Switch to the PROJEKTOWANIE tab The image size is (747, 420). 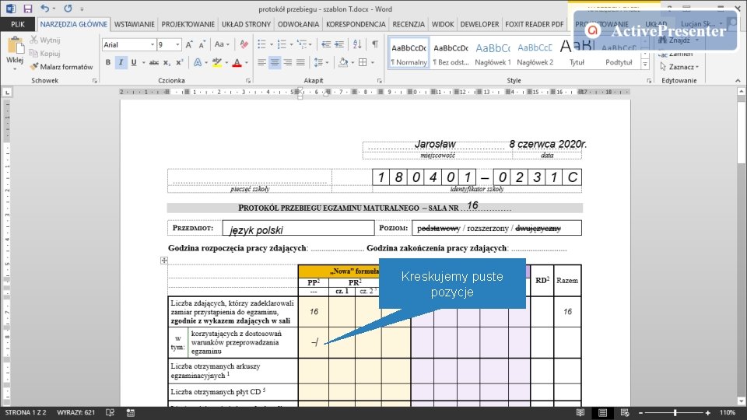(188, 24)
